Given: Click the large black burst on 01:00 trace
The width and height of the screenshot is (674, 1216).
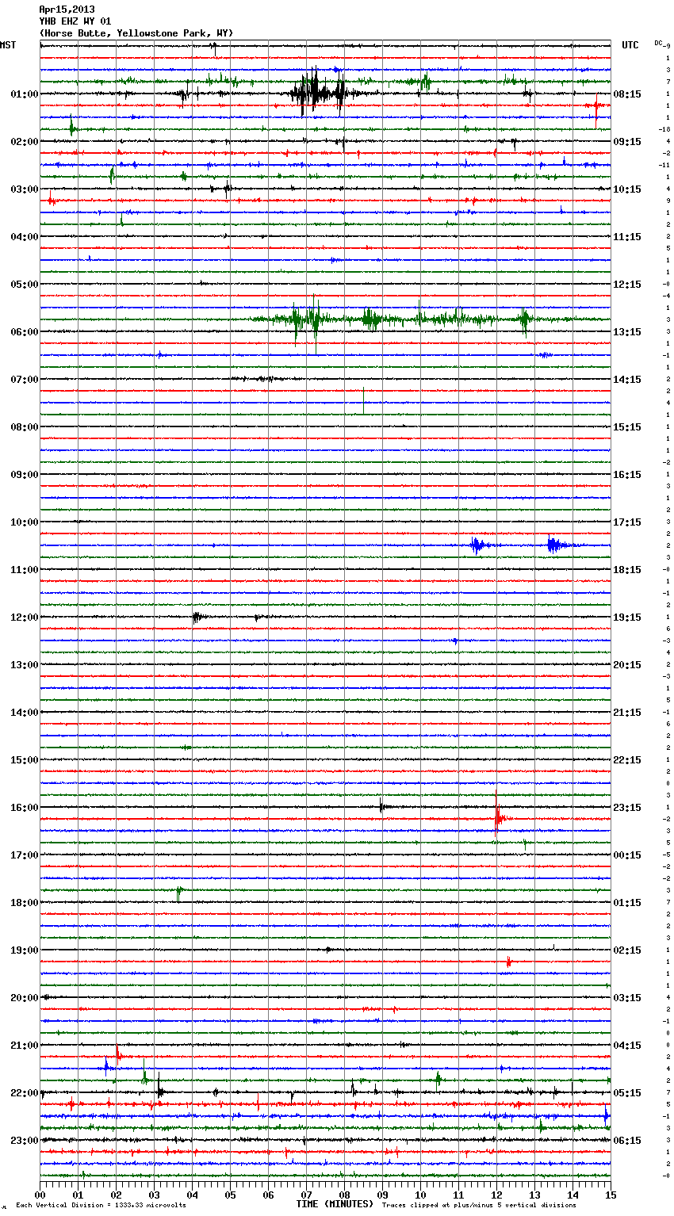Looking at the screenshot, I should coord(319,93).
